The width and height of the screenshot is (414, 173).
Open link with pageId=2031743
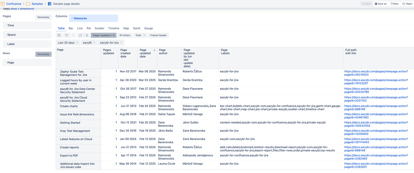(x=376, y=99)
